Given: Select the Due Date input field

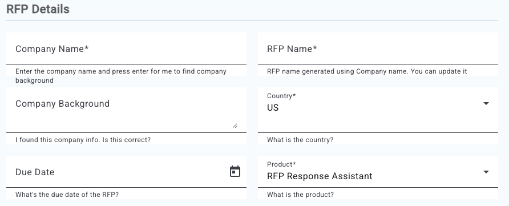Looking at the screenshot, I should 126,172.
